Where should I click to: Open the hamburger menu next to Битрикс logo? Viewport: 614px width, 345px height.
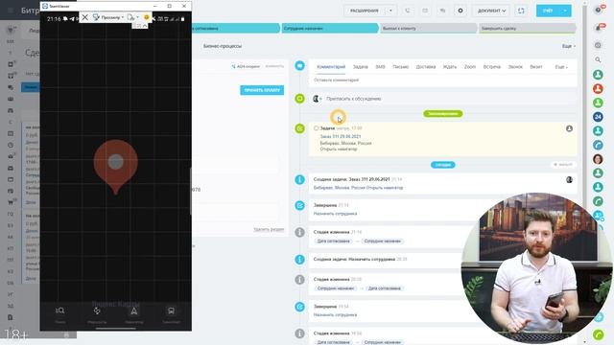coord(11,11)
